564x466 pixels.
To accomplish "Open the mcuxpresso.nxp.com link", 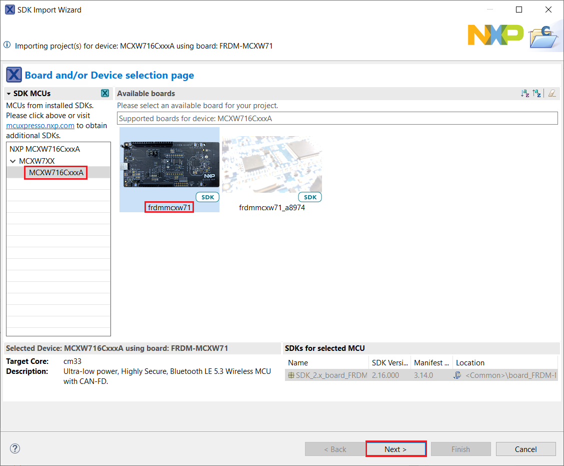I will pos(40,126).
